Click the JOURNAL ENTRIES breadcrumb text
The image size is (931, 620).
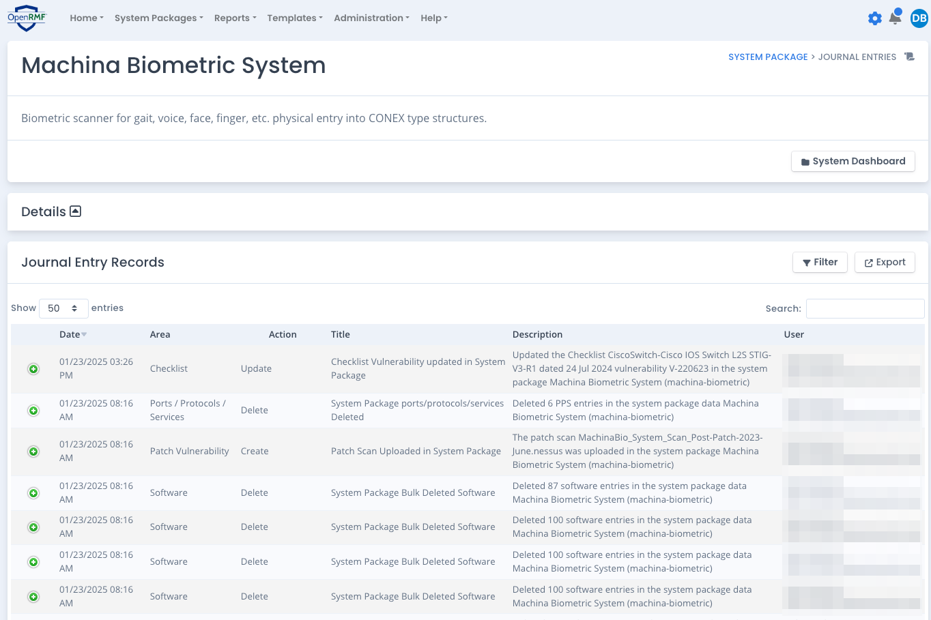[857, 57]
